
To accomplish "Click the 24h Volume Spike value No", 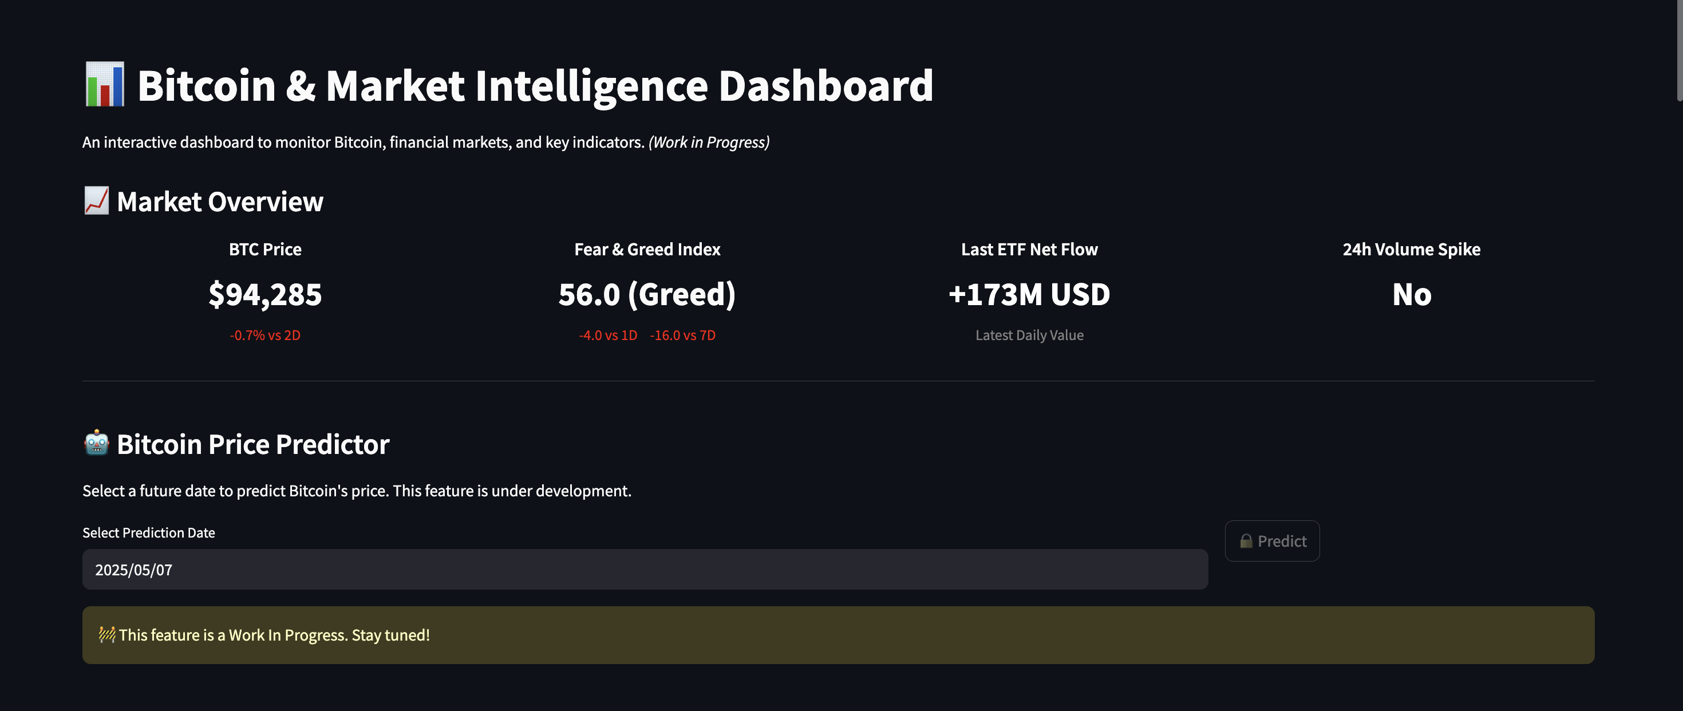I will tap(1411, 294).
